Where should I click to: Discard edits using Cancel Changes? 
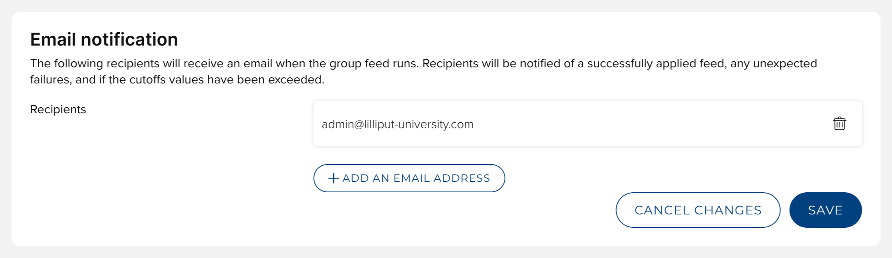[698, 210]
